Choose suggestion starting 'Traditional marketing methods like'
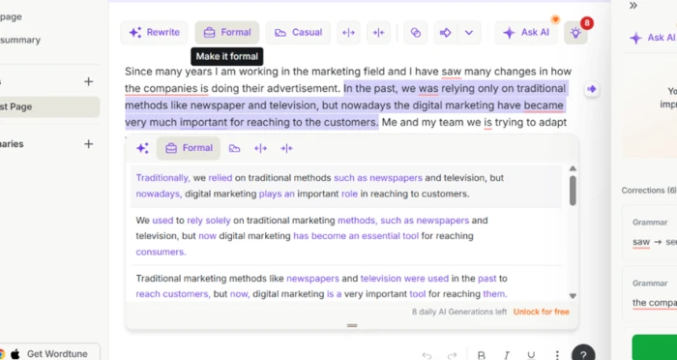The height and width of the screenshot is (360, 677). click(x=346, y=285)
